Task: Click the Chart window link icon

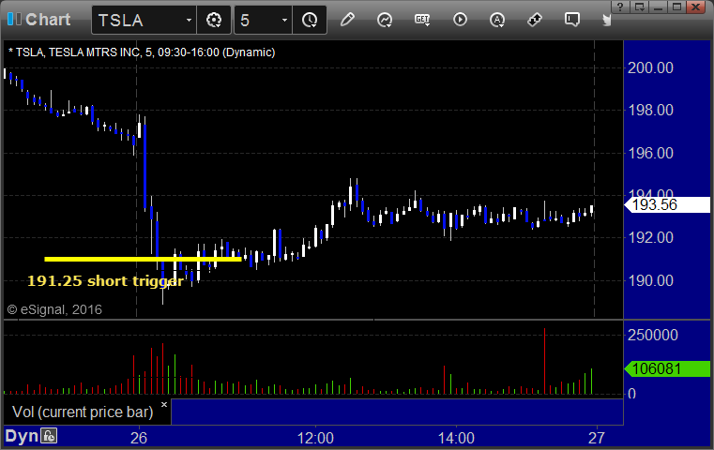Action: point(14,19)
